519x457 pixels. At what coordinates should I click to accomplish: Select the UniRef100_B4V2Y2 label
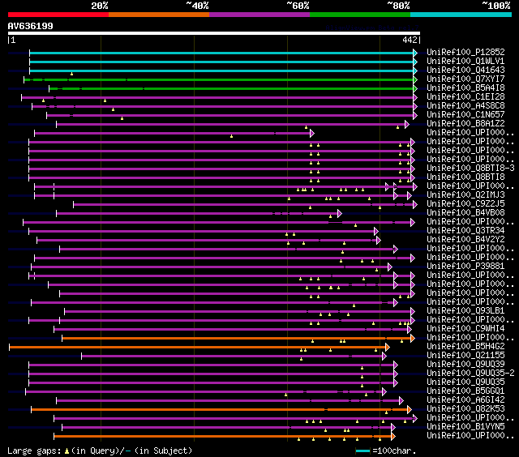[465, 240]
